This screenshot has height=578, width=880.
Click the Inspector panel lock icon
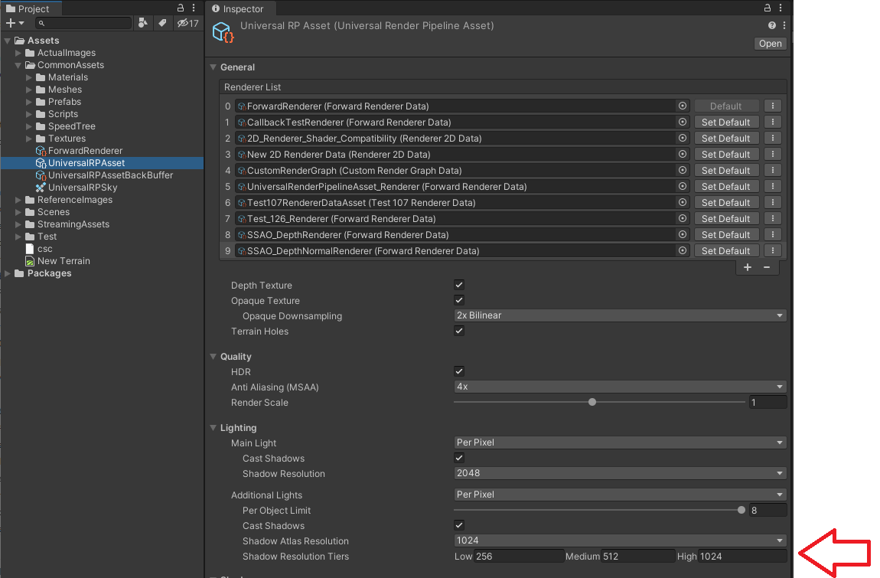tap(768, 8)
